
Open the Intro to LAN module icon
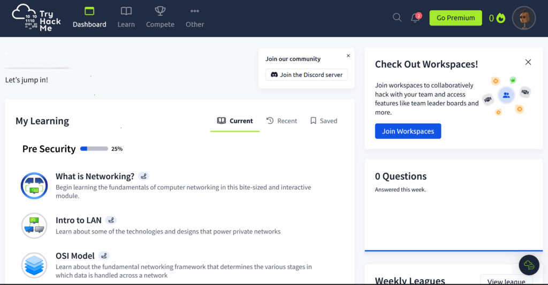(x=34, y=226)
